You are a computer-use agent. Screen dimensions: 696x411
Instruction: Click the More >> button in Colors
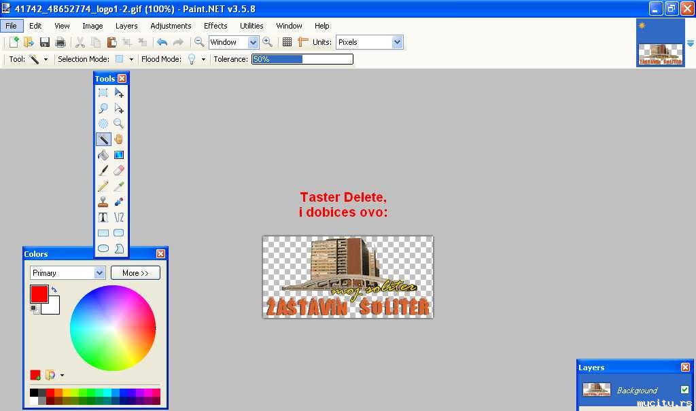[135, 273]
